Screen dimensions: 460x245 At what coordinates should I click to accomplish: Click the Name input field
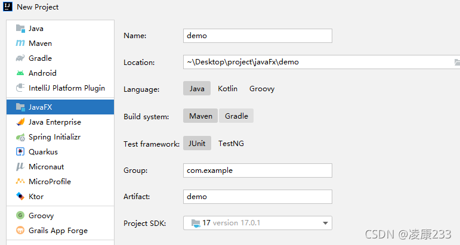point(258,36)
